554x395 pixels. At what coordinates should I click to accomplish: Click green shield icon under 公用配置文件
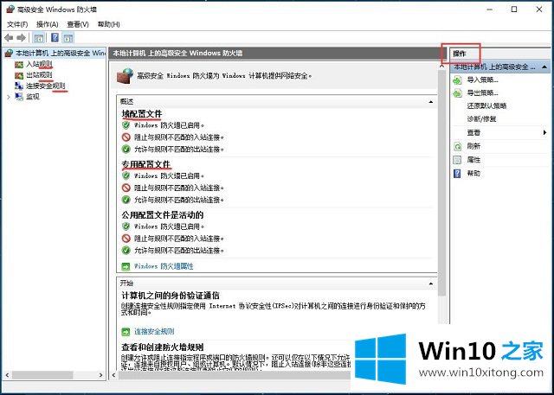click(x=126, y=226)
